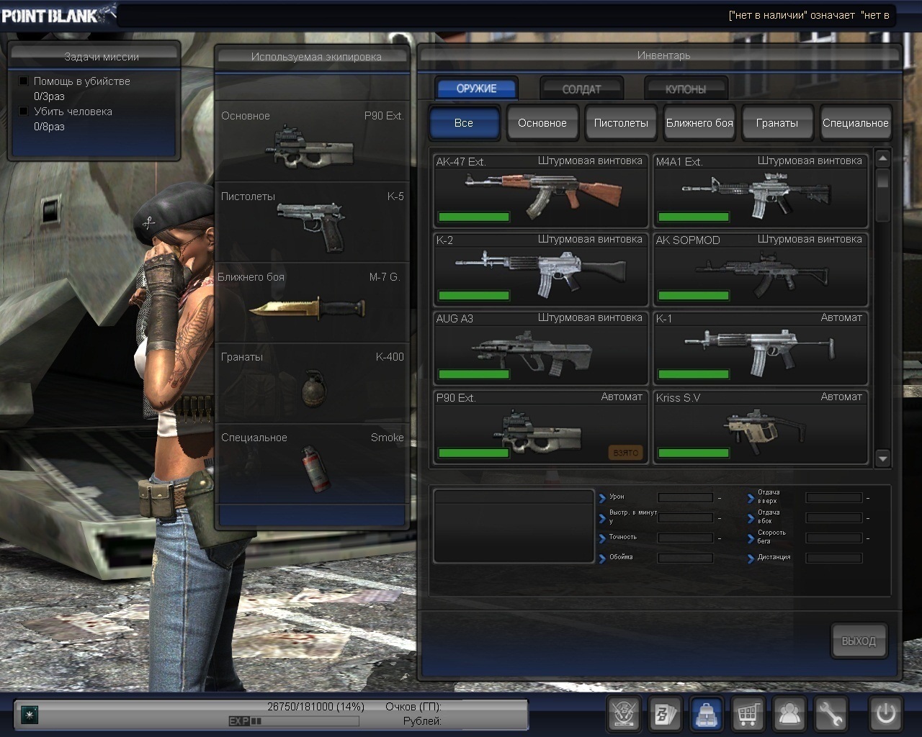Select the equipped Smoke special slot
Viewport: 922px width, 737px height.
(x=313, y=464)
